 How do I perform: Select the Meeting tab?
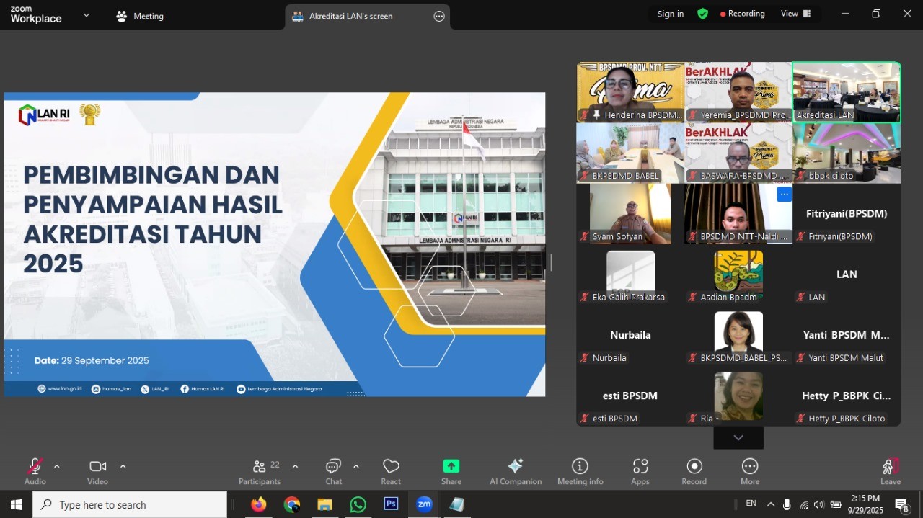click(140, 16)
